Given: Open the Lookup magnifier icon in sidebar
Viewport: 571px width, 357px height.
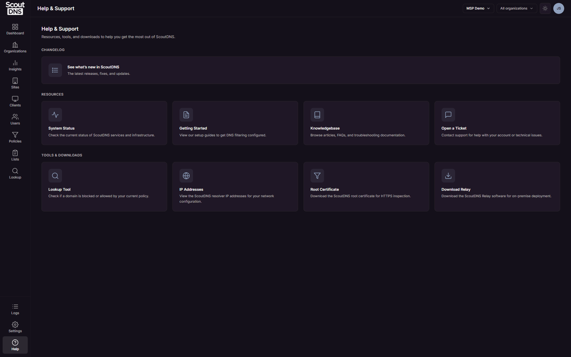Looking at the screenshot, I should [15, 171].
